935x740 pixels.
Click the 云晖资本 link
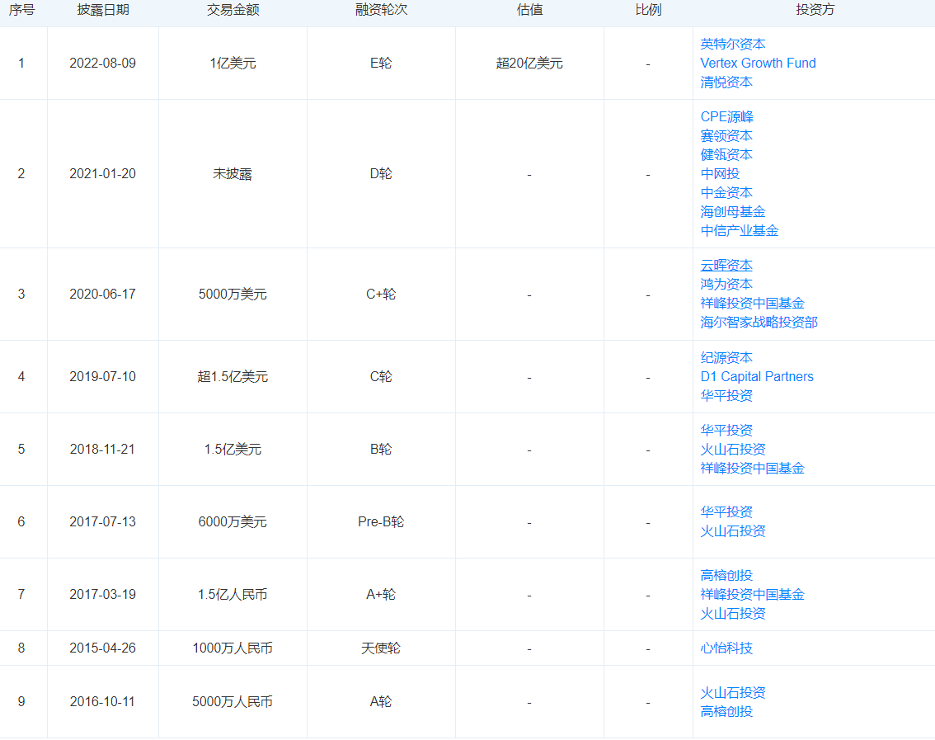tap(726, 266)
